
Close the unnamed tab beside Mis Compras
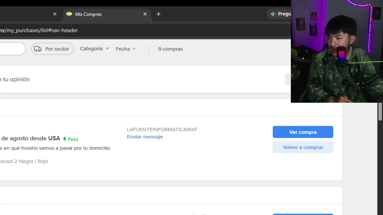[55, 14]
